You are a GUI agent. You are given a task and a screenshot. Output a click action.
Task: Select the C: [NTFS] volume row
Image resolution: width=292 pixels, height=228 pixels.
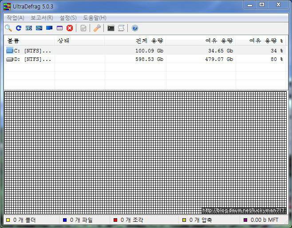click(x=145, y=51)
